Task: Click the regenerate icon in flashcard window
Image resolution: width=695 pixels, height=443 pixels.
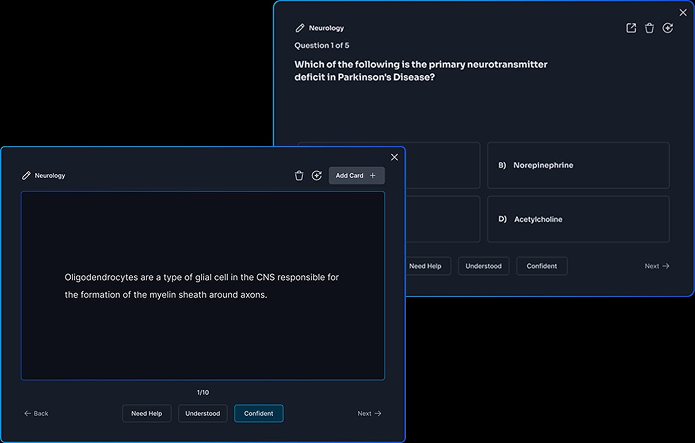Action: 317,176
